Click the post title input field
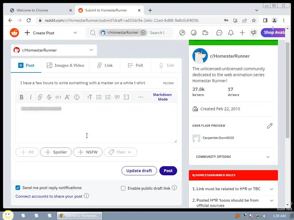Viewport: 294px width, 220px height. pyautogui.click(x=96, y=83)
